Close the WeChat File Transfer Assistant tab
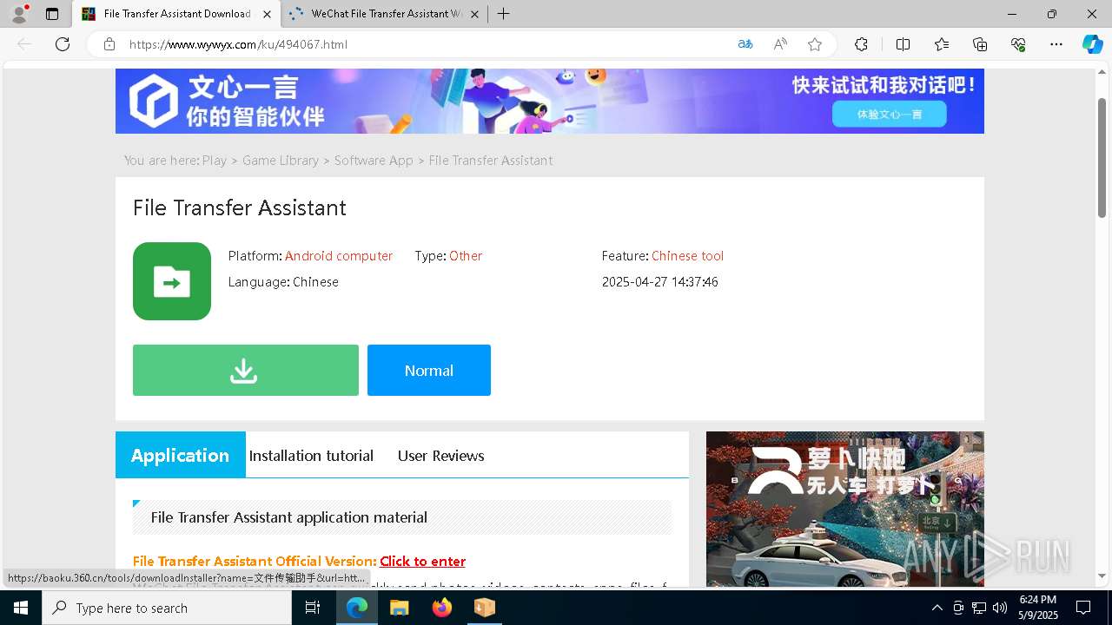Image resolution: width=1112 pixels, height=625 pixels. tap(474, 14)
